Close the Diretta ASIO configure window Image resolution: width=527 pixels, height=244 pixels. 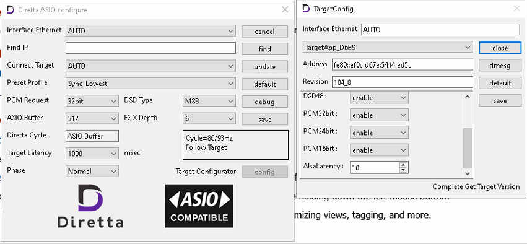pyautogui.click(x=285, y=10)
